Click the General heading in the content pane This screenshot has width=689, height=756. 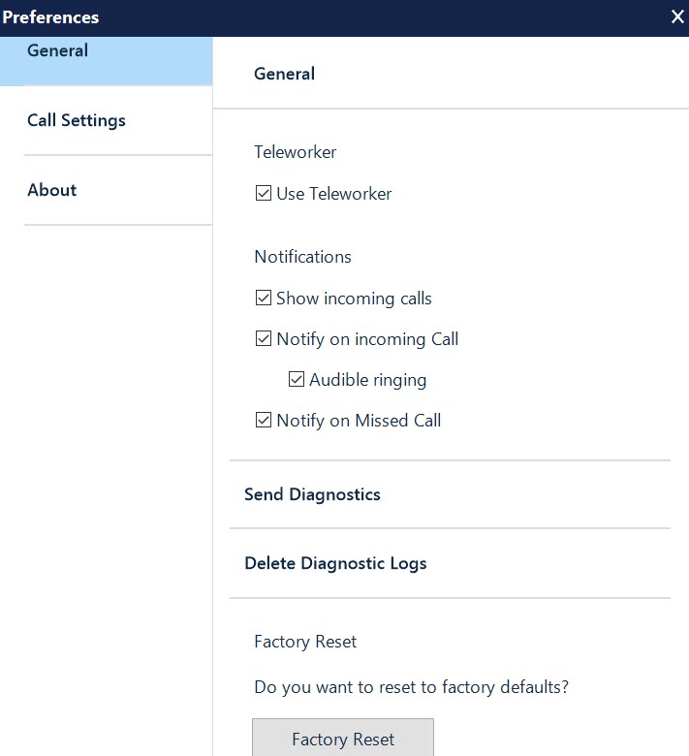285,74
